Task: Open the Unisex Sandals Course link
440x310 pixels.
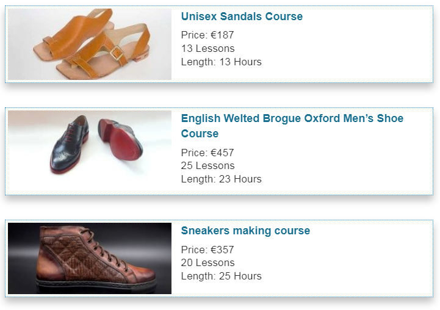Action: point(242,16)
